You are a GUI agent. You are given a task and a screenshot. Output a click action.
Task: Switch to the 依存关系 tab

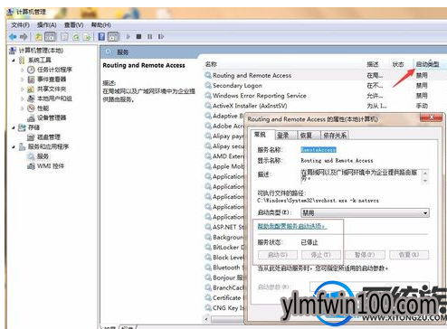335,136
